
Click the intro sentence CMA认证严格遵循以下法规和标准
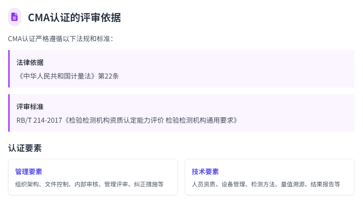coord(60,39)
